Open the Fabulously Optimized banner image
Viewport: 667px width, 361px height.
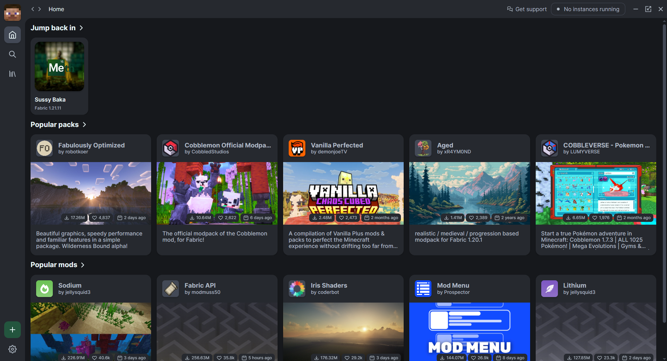[91, 193]
